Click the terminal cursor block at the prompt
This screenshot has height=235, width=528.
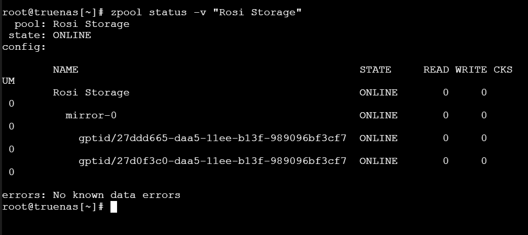[x=114, y=207]
